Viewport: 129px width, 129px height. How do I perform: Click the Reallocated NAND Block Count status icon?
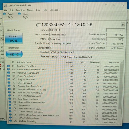click(9, 69)
